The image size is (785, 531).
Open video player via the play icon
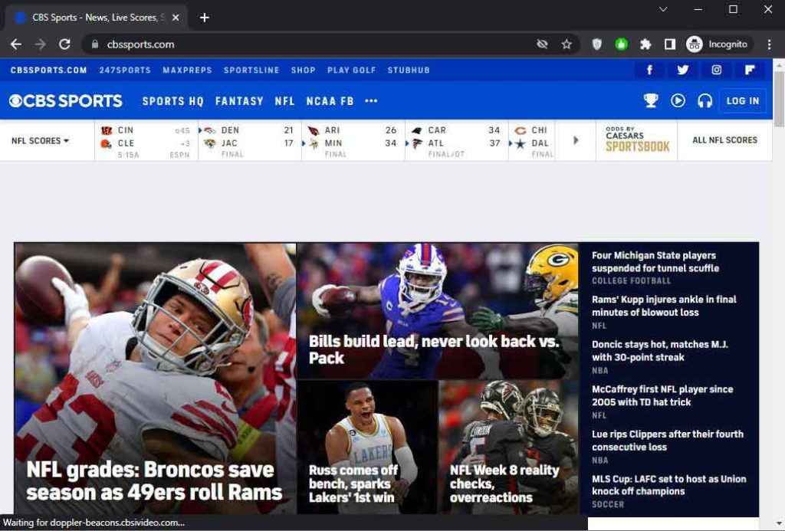677,100
